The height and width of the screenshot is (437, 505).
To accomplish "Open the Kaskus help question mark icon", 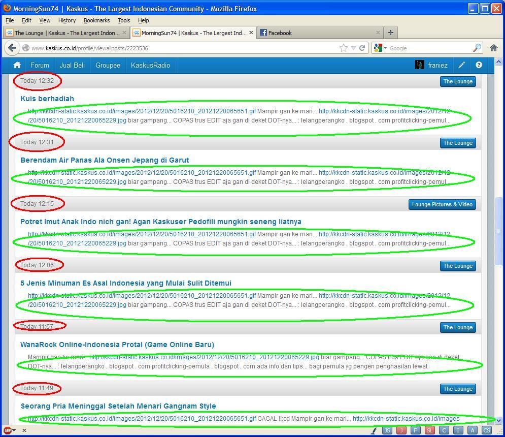I will [x=479, y=65].
